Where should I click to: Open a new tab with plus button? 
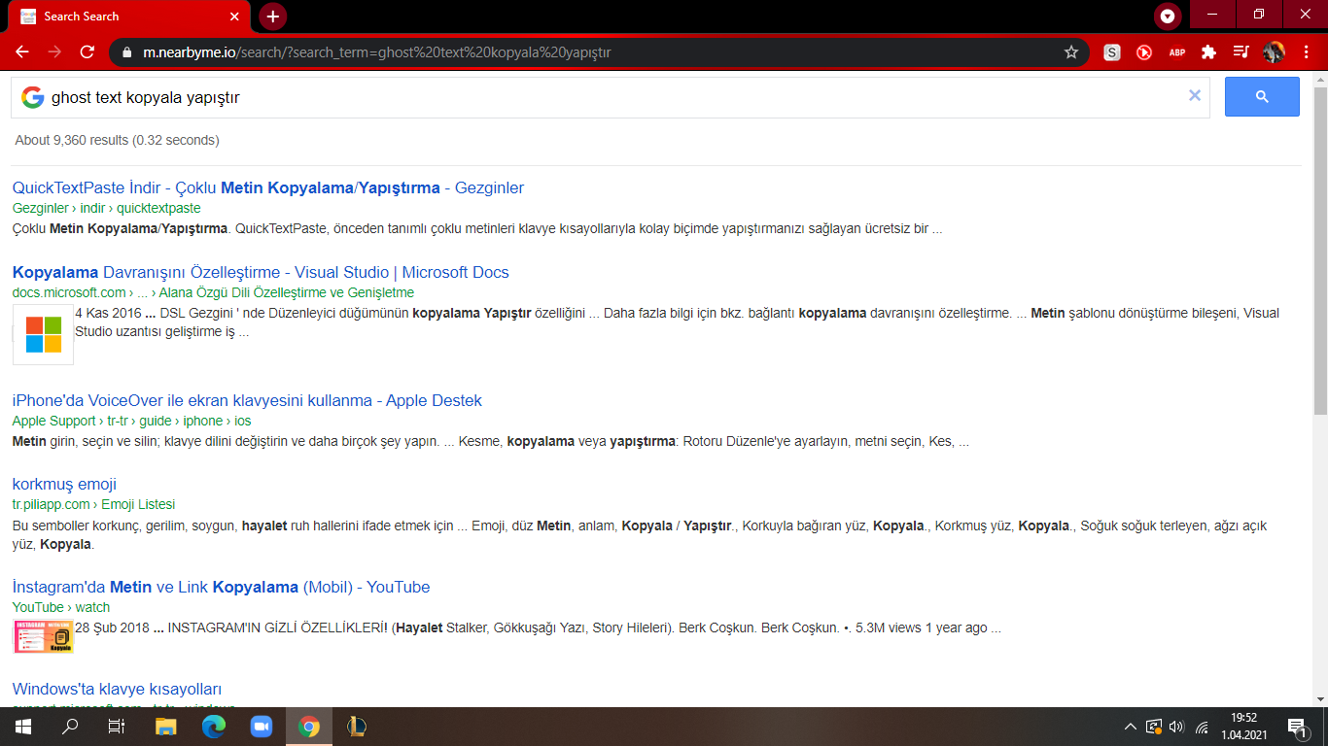click(273, 17)
